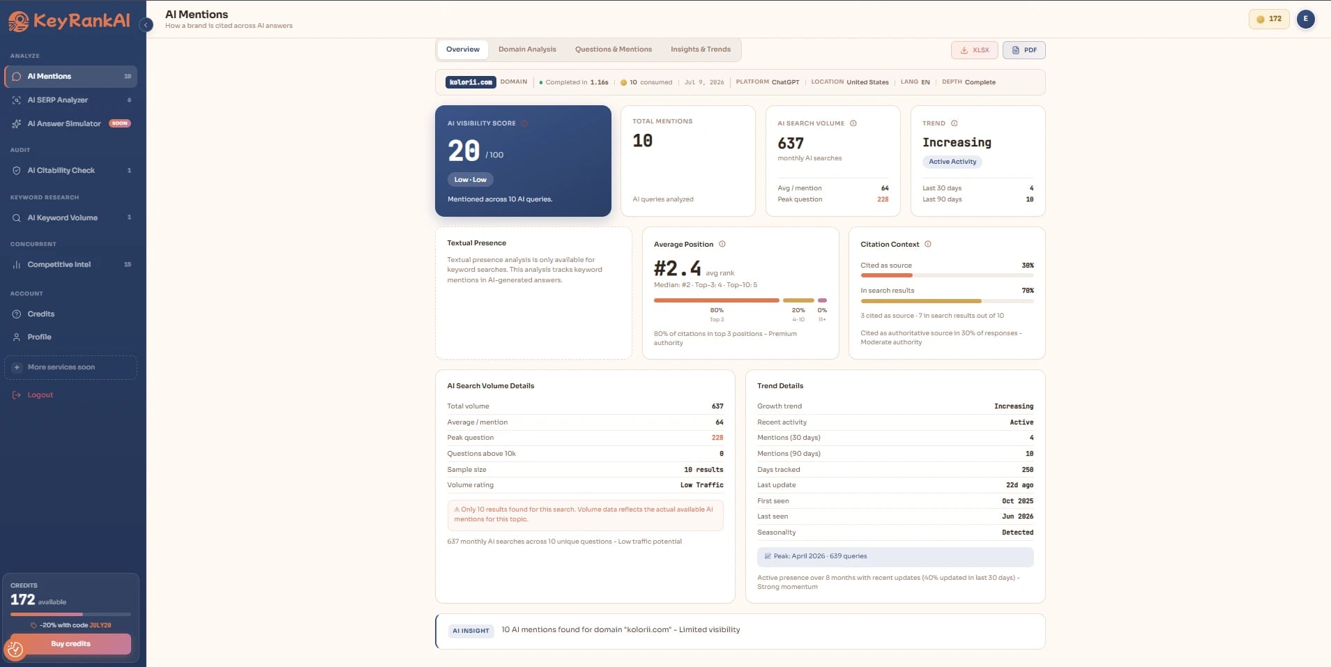Click the Buy credits button

coord(70,643)
